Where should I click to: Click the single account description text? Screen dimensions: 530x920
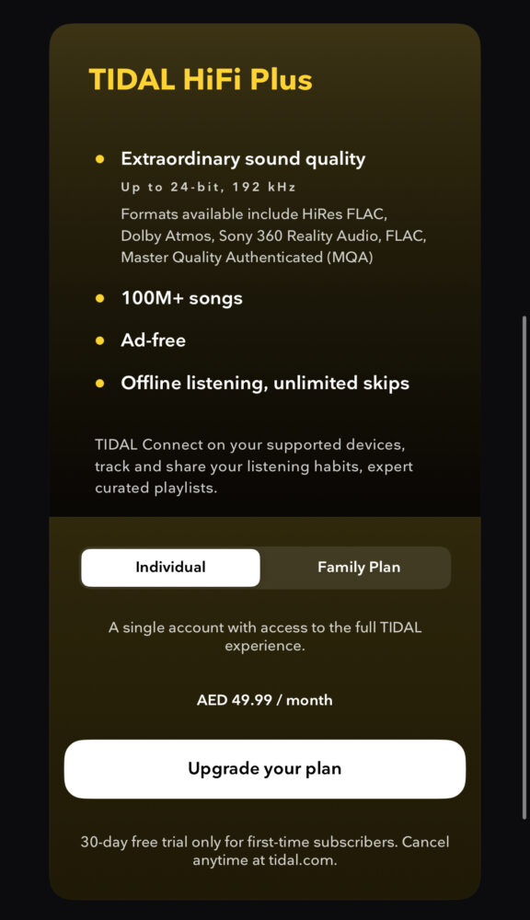tap(265, 637)
